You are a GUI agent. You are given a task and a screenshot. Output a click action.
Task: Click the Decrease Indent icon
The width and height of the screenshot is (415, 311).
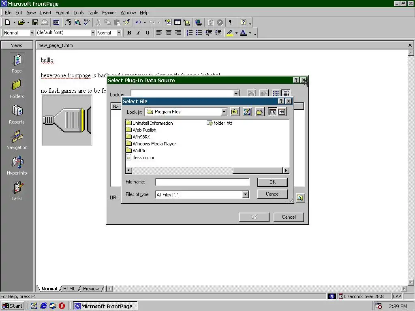(209, 33)
